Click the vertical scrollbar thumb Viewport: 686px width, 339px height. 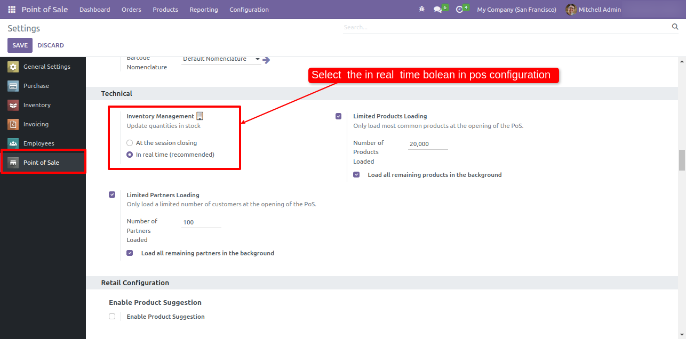pos(682,160)
